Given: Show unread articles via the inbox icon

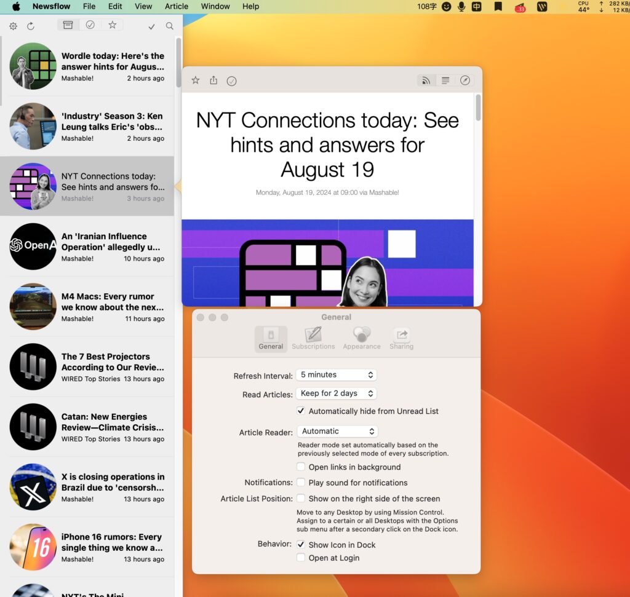Looking at the screenshot, I should 68,25.
